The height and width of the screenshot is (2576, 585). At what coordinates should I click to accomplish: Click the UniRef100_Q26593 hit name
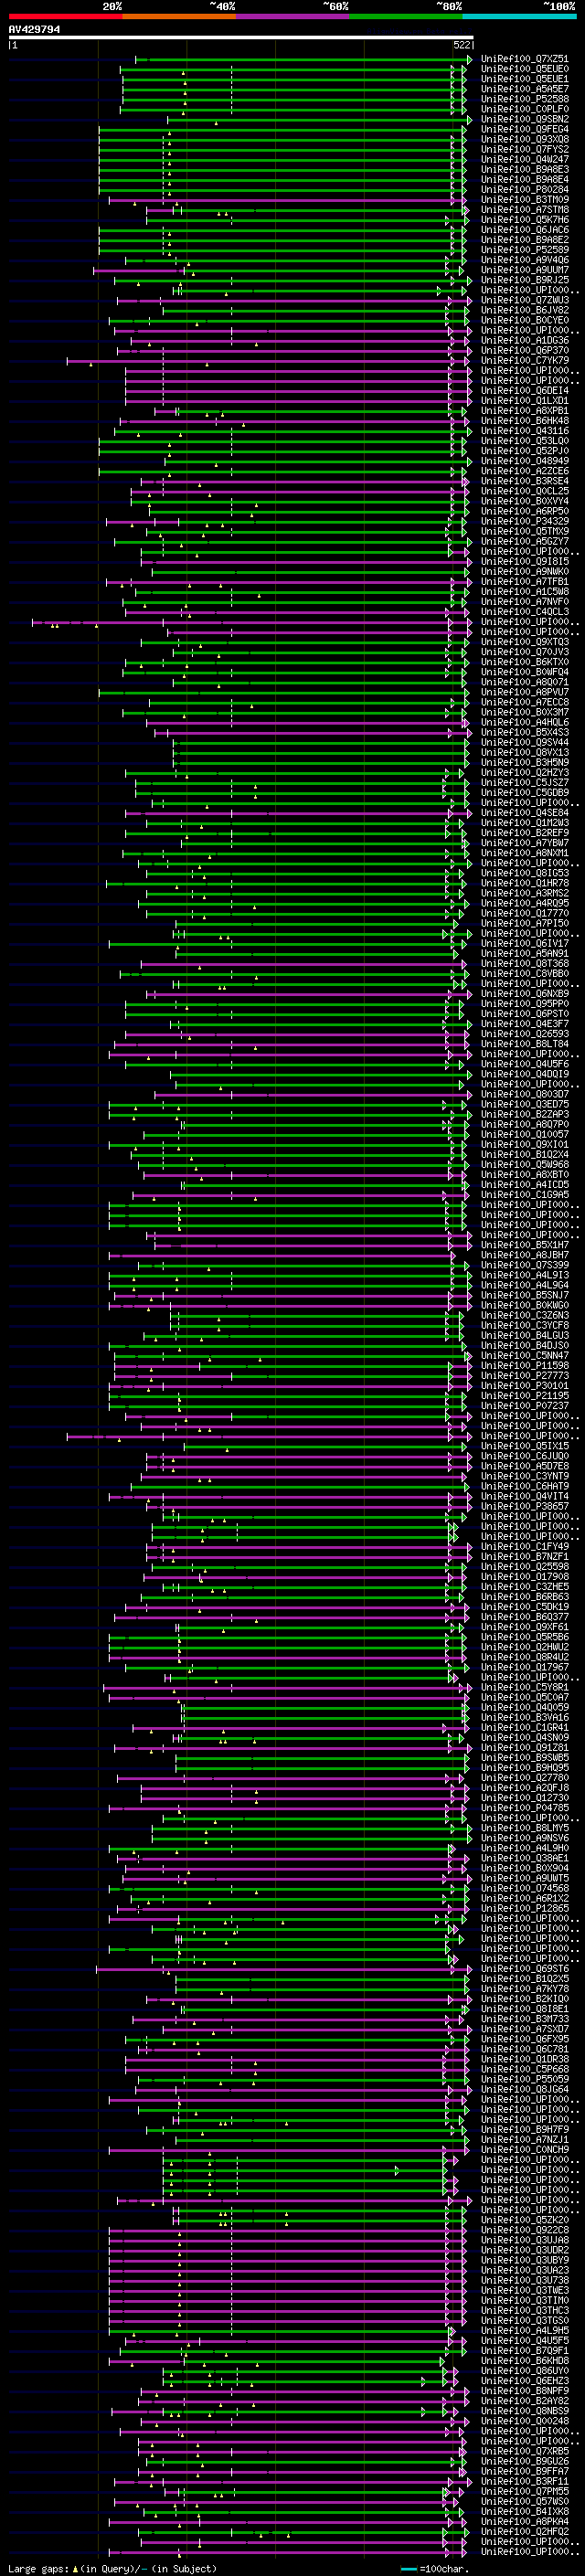[x=525, y=1034]
